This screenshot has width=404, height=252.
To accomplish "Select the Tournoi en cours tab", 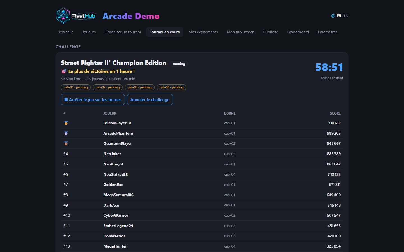I will click(165, 32).
